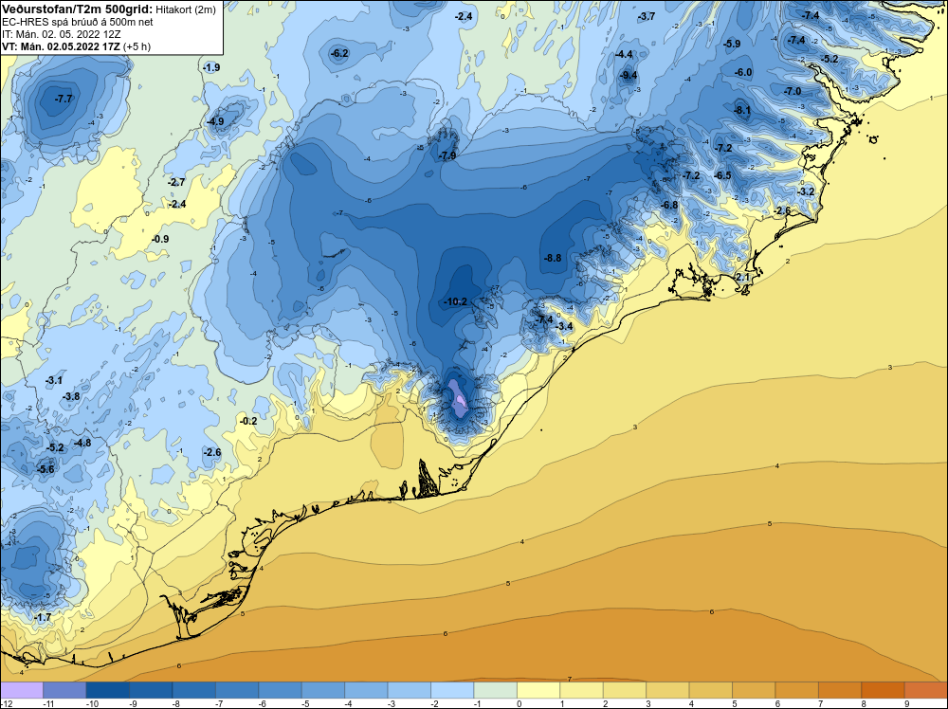Click the '-6.8' temperature label

click(669, 205)
